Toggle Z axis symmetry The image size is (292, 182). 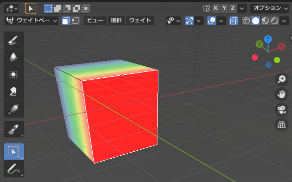coord(233,8)
